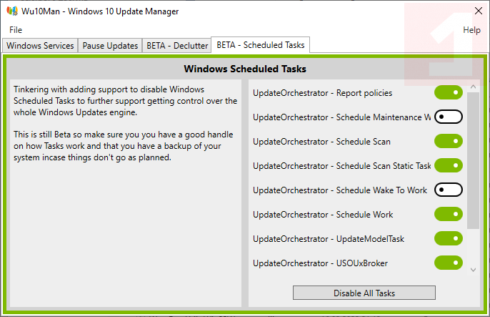
Task: Click the task list vertical scrollbar thumb
Action: [x=473, y=160]
